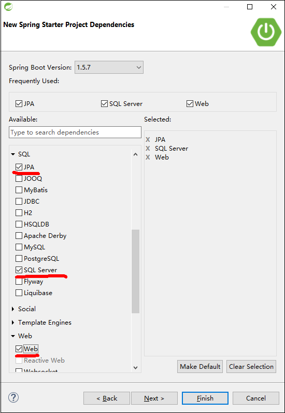285x413 pixels.
Task: Click the Make Default button
Action: (200, 367)
